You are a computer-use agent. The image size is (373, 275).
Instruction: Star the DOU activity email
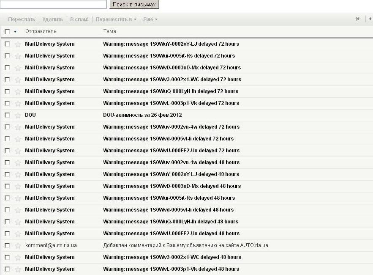point(18,115)
